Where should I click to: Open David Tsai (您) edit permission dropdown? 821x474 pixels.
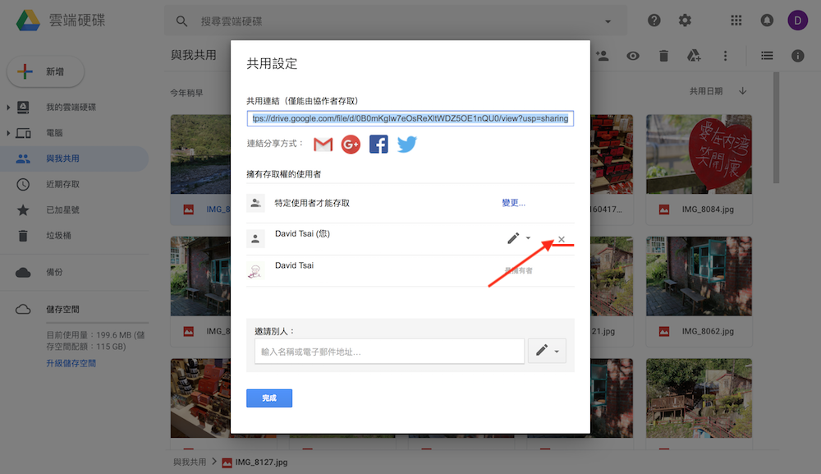519,238
